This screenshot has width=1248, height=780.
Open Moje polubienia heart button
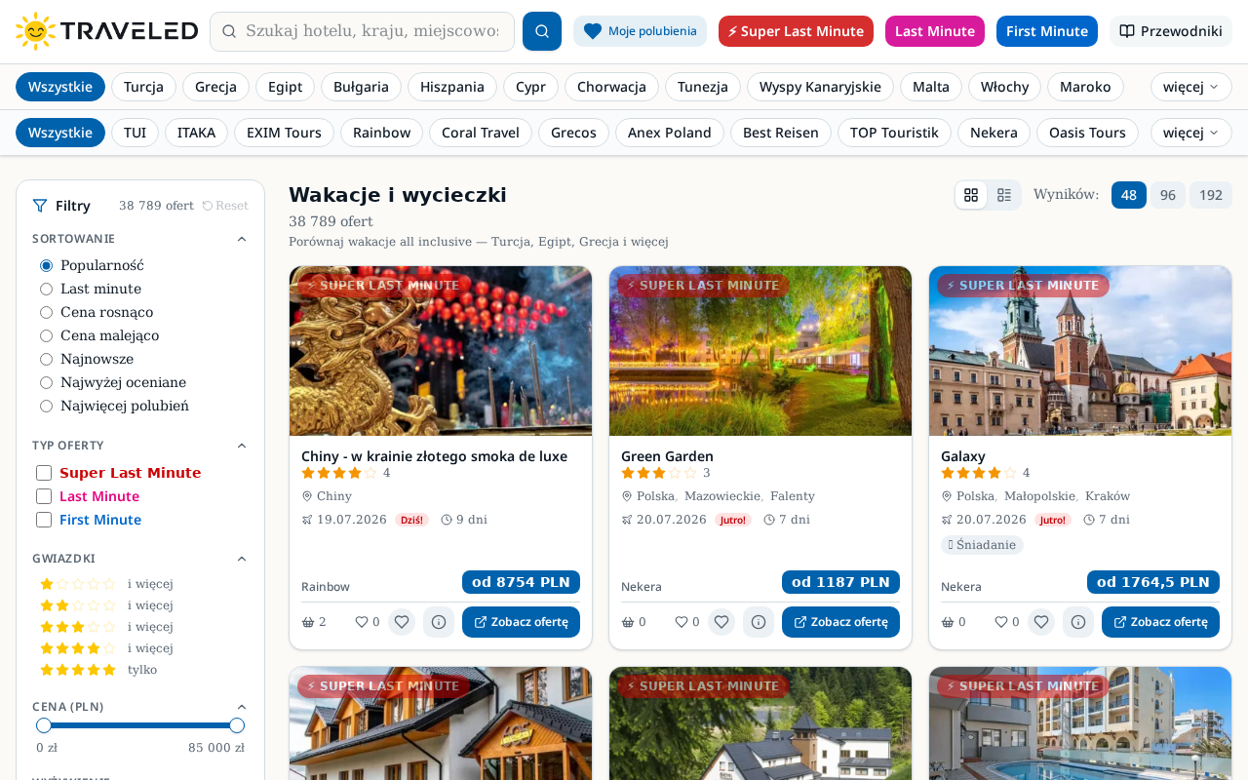(x=640, y=31)
